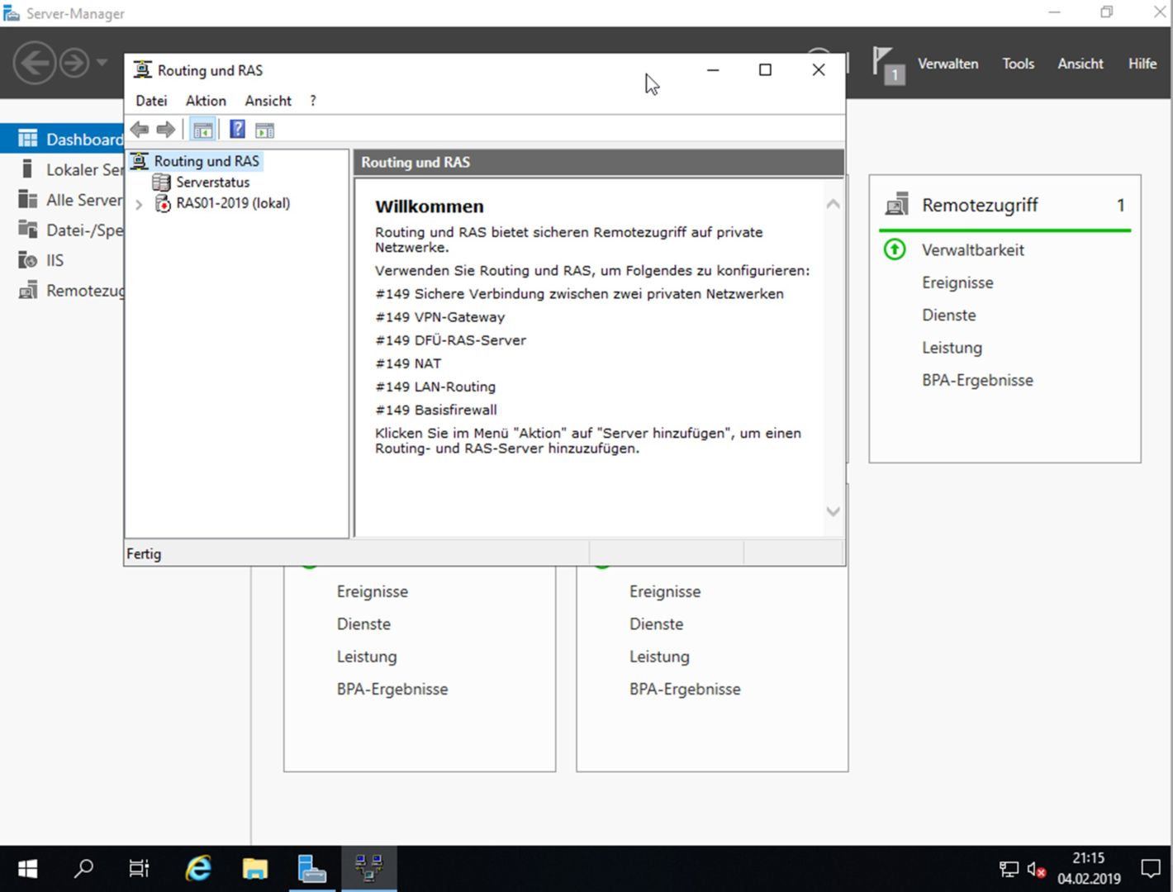Screen dimensions: 1173x892
Task: Open the blue Help icon in the toolbar
Action: (237, 130)
